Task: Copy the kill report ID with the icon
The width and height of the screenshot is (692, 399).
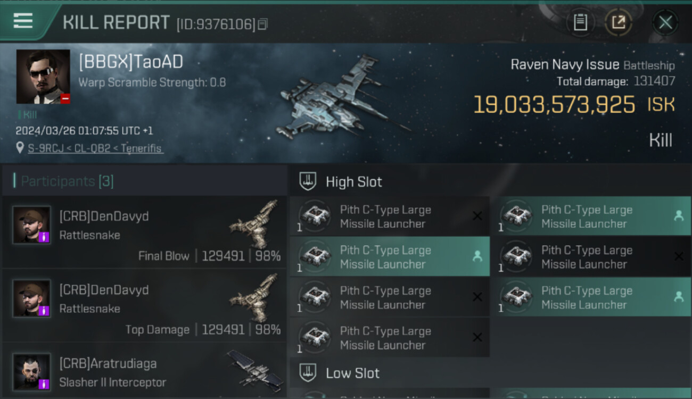Action: coord(262,24)
